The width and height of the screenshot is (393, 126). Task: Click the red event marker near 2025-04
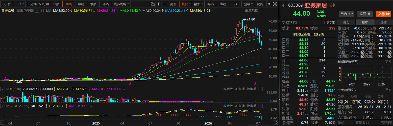(x=130, y=83)
